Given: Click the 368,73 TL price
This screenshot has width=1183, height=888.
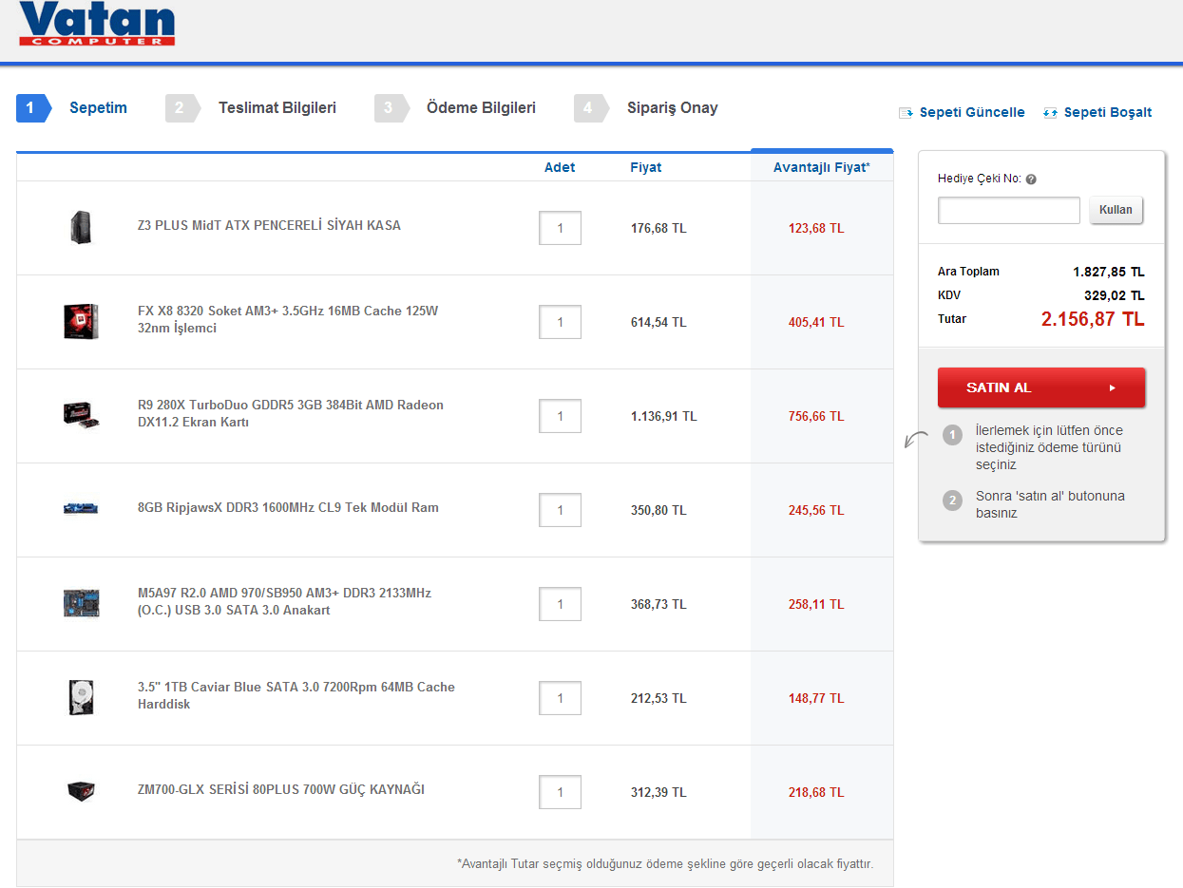Looking at the screenshot, I should click(658, 604).
